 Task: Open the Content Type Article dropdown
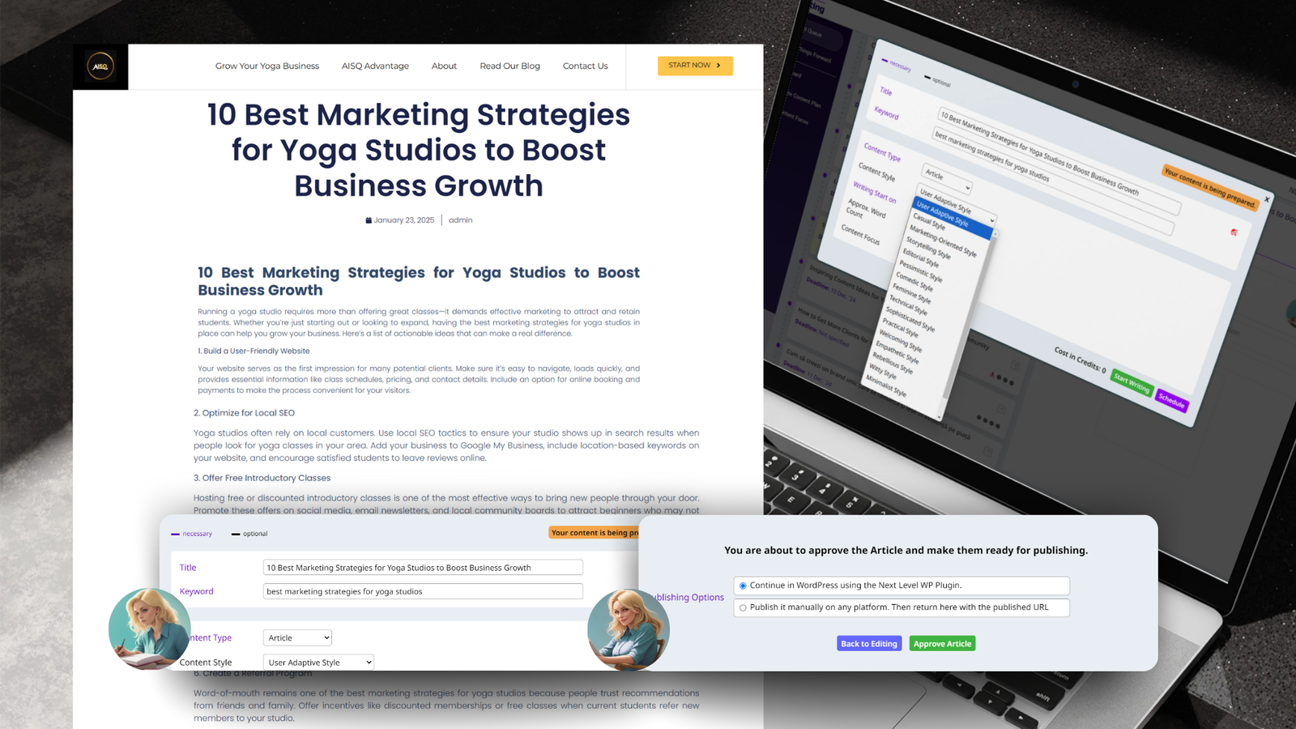(297, 638)
